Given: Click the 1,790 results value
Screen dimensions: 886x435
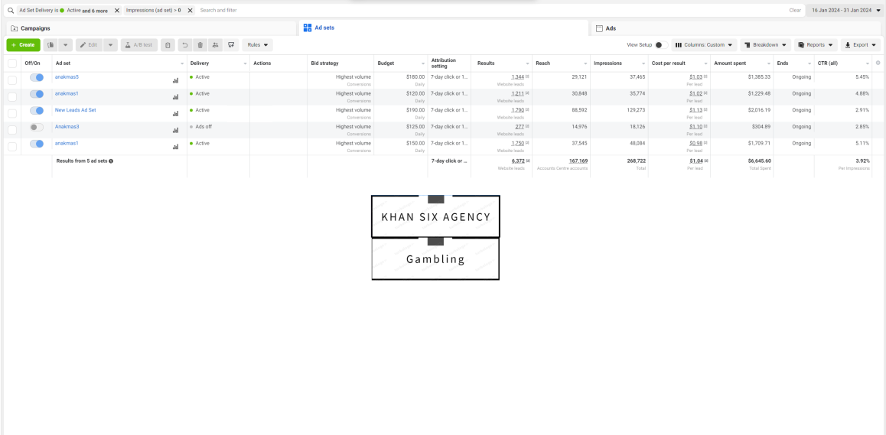Looking at the screenshot, I should [x=518, y=110].
